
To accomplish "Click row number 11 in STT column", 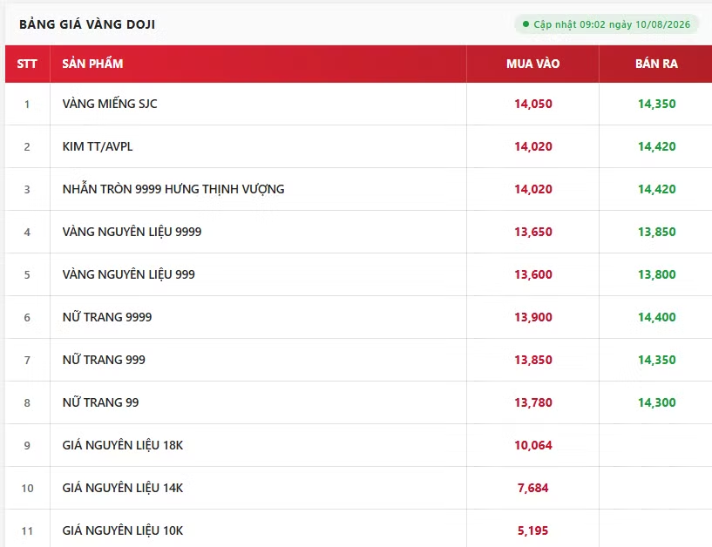I will 27,531.
